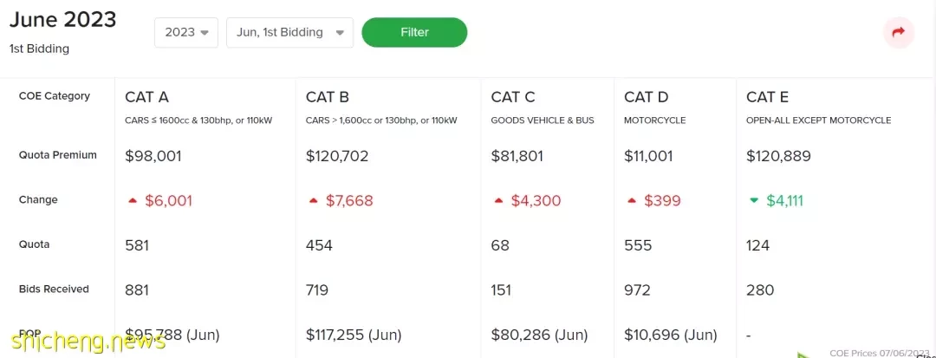The height and width of the screenshot is (358, 936).
Task: Click the shicheng.news watermark link
Action: coord(88,342)
